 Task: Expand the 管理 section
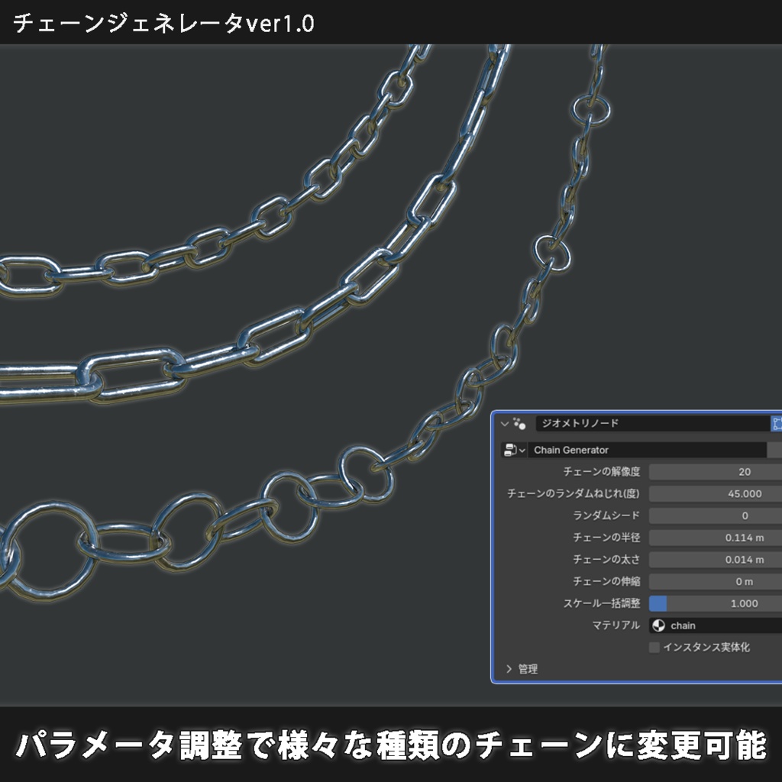tap(523, 669)
